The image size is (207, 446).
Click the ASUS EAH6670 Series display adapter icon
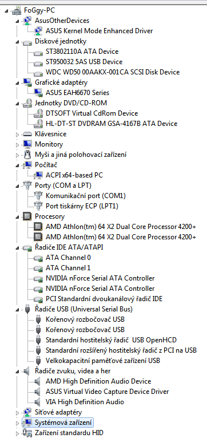38,92
